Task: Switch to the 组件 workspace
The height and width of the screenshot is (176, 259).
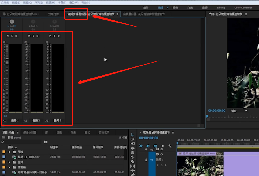Action: point(146,8)
